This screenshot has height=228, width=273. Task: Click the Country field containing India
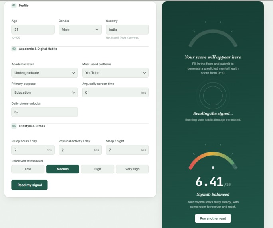click(x=127, y=29)
